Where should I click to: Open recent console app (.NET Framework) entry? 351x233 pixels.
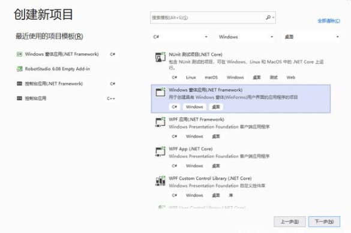(67, 83)
